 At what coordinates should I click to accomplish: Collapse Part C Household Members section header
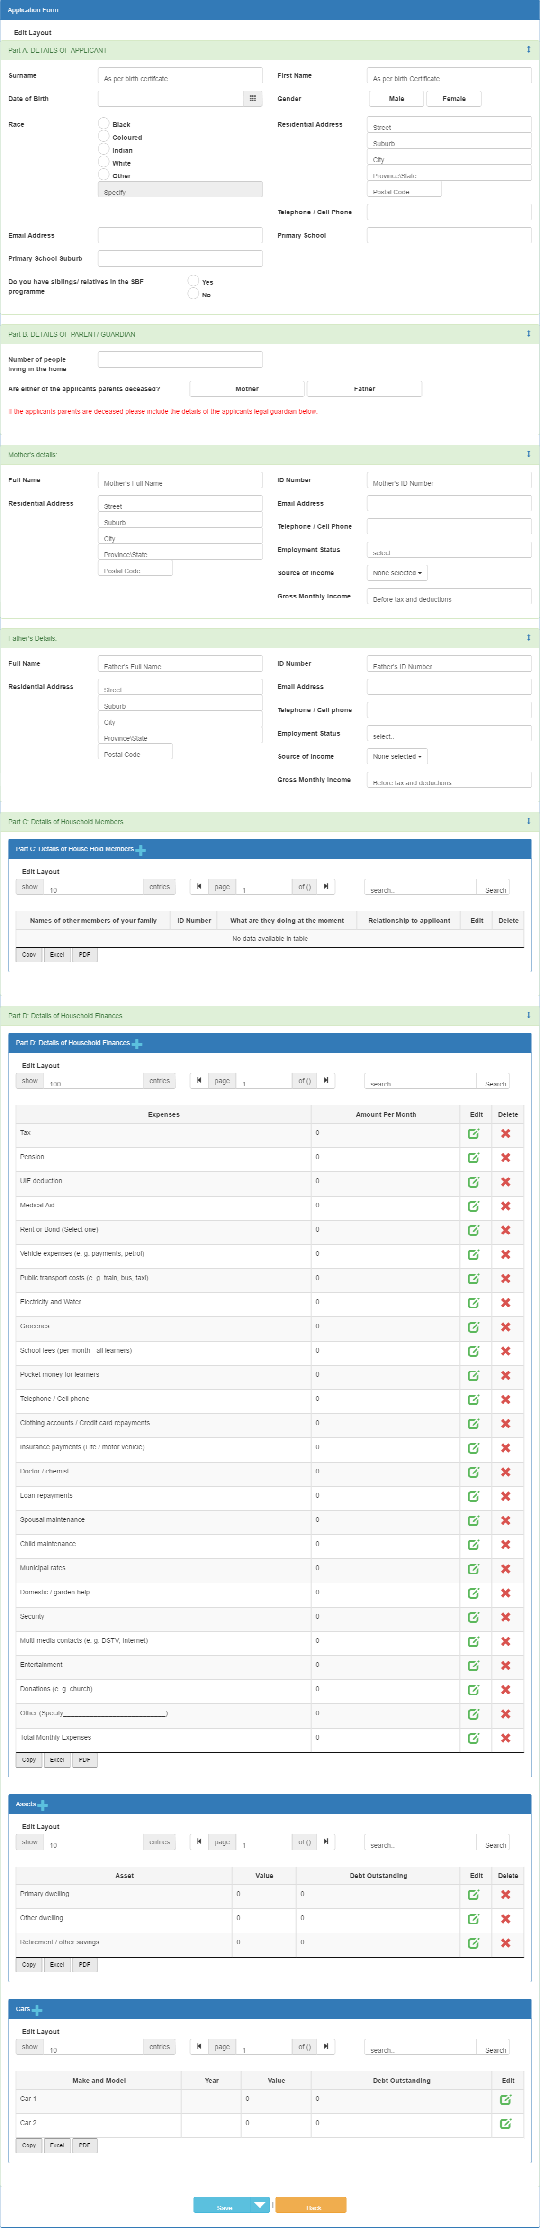point(528,820)
